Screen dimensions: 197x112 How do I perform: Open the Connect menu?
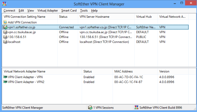(9, 11)
